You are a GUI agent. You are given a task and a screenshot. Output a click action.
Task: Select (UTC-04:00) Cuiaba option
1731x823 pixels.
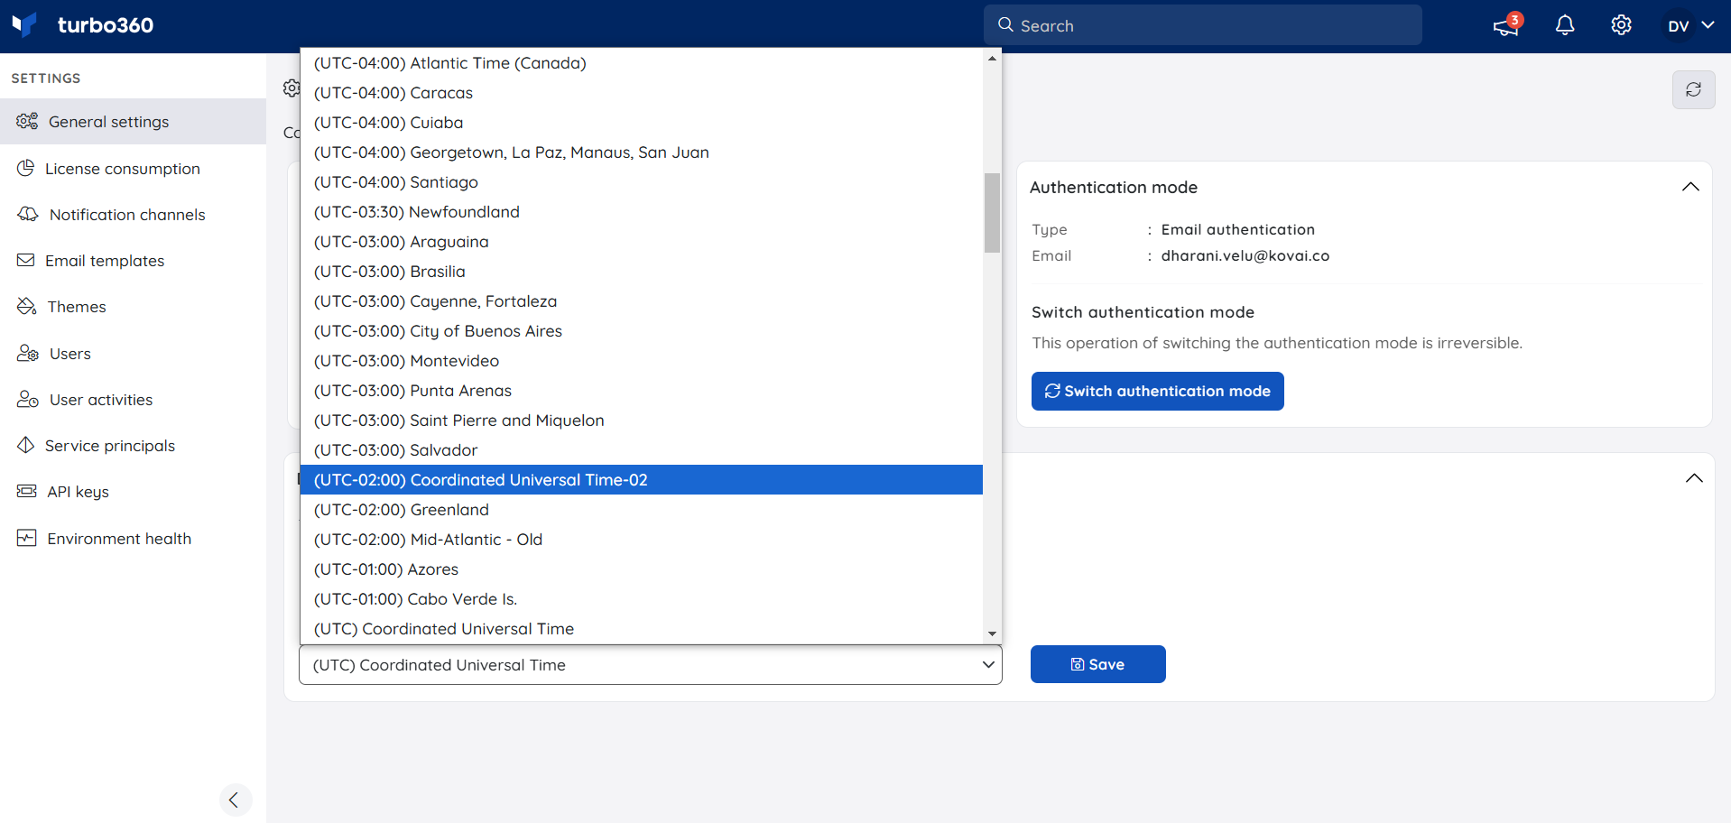tap(641, 123)
